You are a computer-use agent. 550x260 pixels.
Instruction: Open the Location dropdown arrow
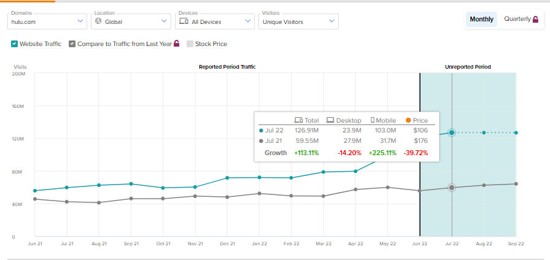(163, 21)
